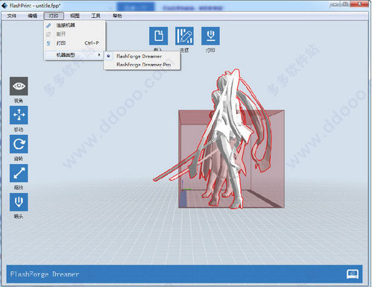Click the Load file icon in top toolbar

pyautogui.click(x=159, y=36)
